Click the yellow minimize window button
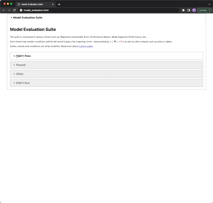 tap(8, 4)
